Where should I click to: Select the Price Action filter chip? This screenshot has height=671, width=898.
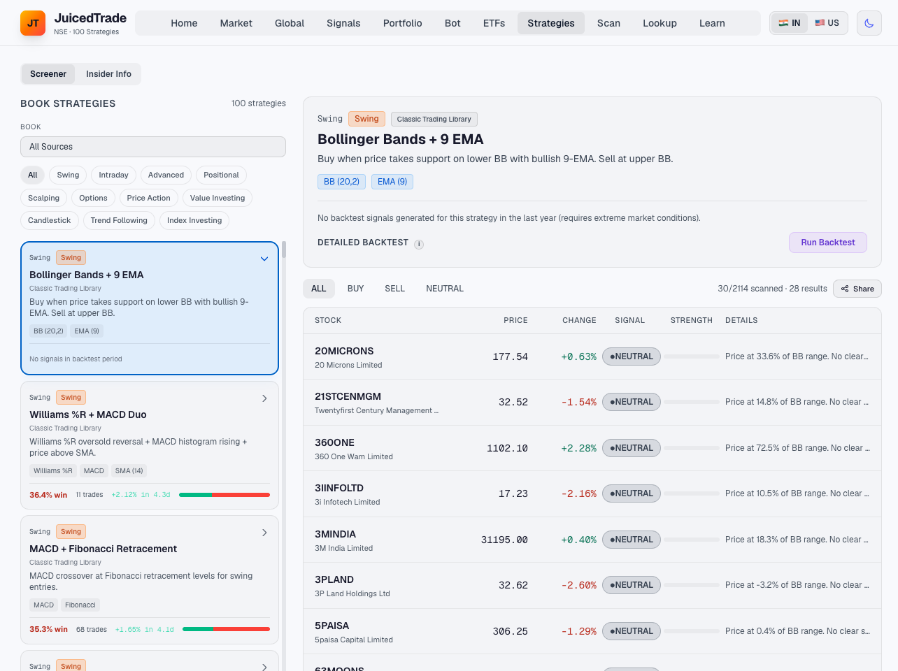[148, 199]
